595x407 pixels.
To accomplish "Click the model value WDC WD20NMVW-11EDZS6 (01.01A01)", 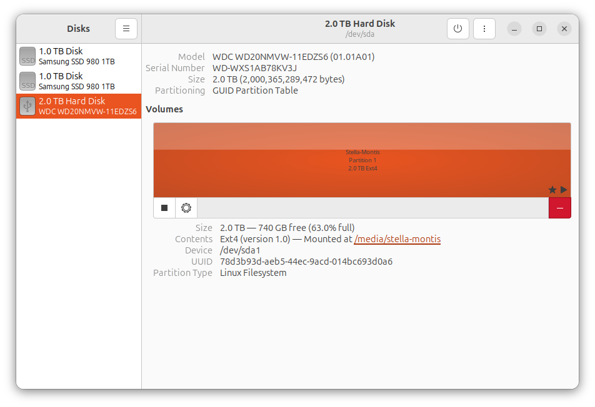I will tap(293, 57).
